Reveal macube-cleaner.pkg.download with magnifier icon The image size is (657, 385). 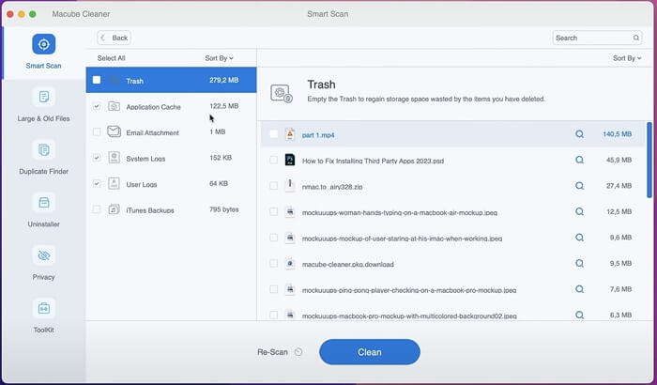pyautogui.click(x=579, y=263)
